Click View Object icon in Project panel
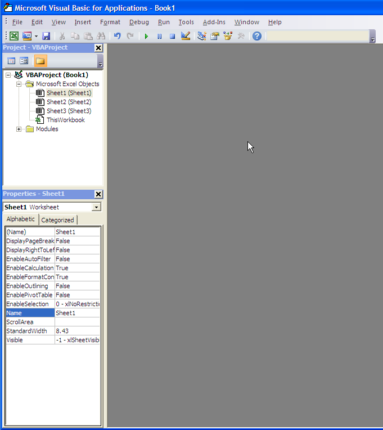The width and height of the screenshot is (383, 430). click(x=24, y=61)
